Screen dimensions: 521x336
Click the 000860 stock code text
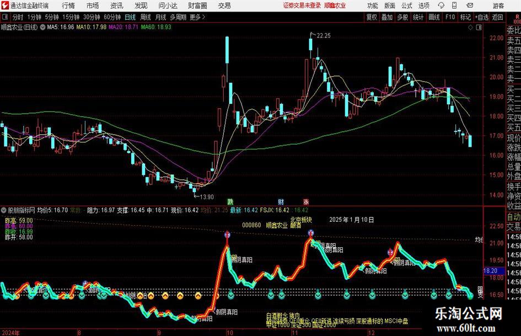click(251, 225)
